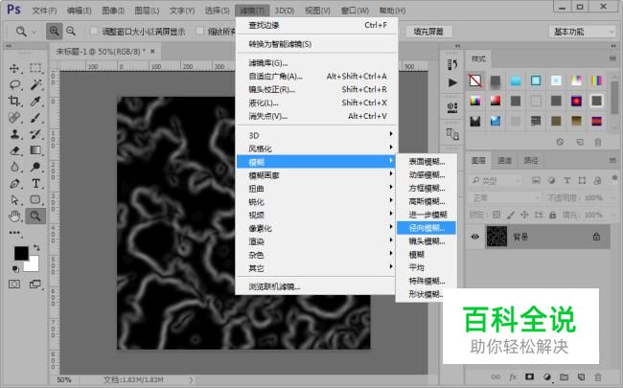Select the Crop tool
This screenshot has width=623, height=388.
pos(14,101)
